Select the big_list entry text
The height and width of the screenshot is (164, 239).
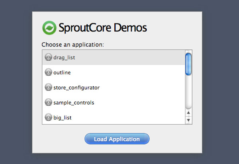tap(63, 118)
